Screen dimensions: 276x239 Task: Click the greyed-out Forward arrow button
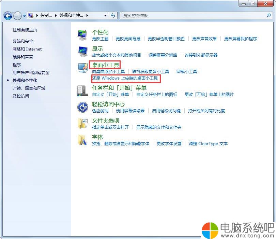[x=17, y=16]
